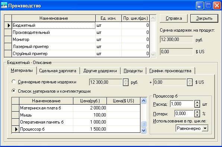Click the Потери input field

tap(184, 114)
